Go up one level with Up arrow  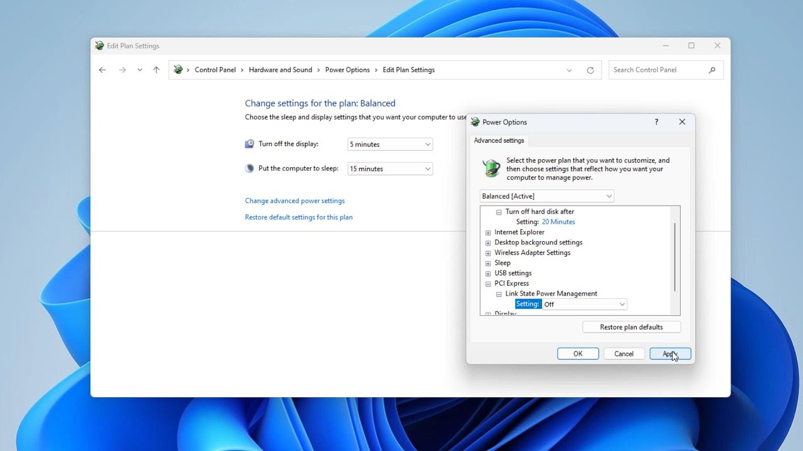[156, 70]
